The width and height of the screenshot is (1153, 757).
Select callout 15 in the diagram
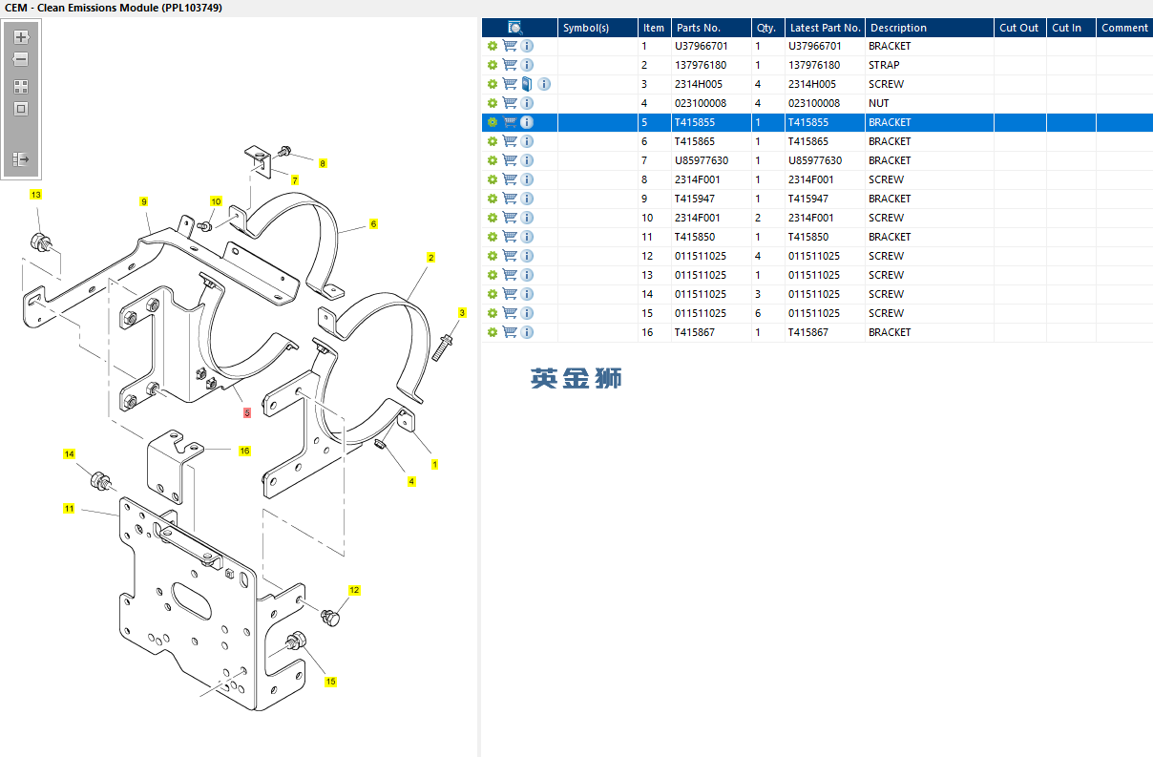pos(330,682)
